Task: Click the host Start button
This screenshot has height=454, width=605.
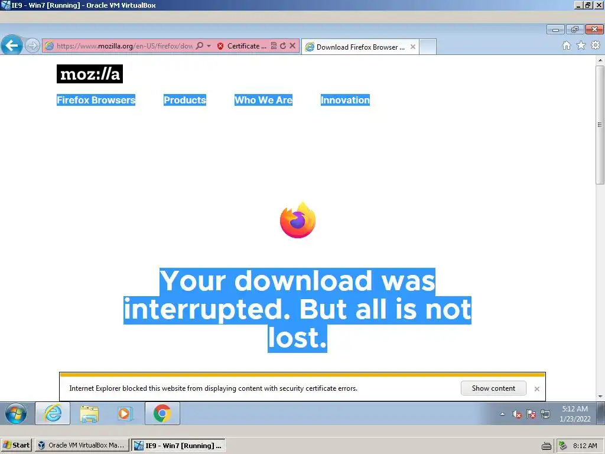Action: tap(16, 445)
